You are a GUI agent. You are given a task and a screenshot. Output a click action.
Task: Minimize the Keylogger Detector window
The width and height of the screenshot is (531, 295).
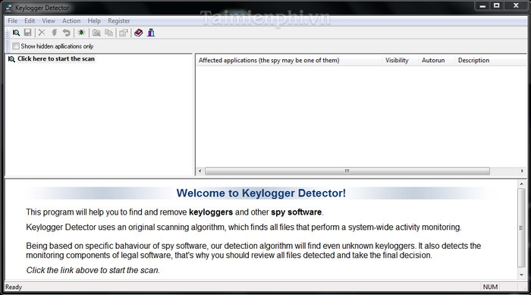tap(483, 5)
